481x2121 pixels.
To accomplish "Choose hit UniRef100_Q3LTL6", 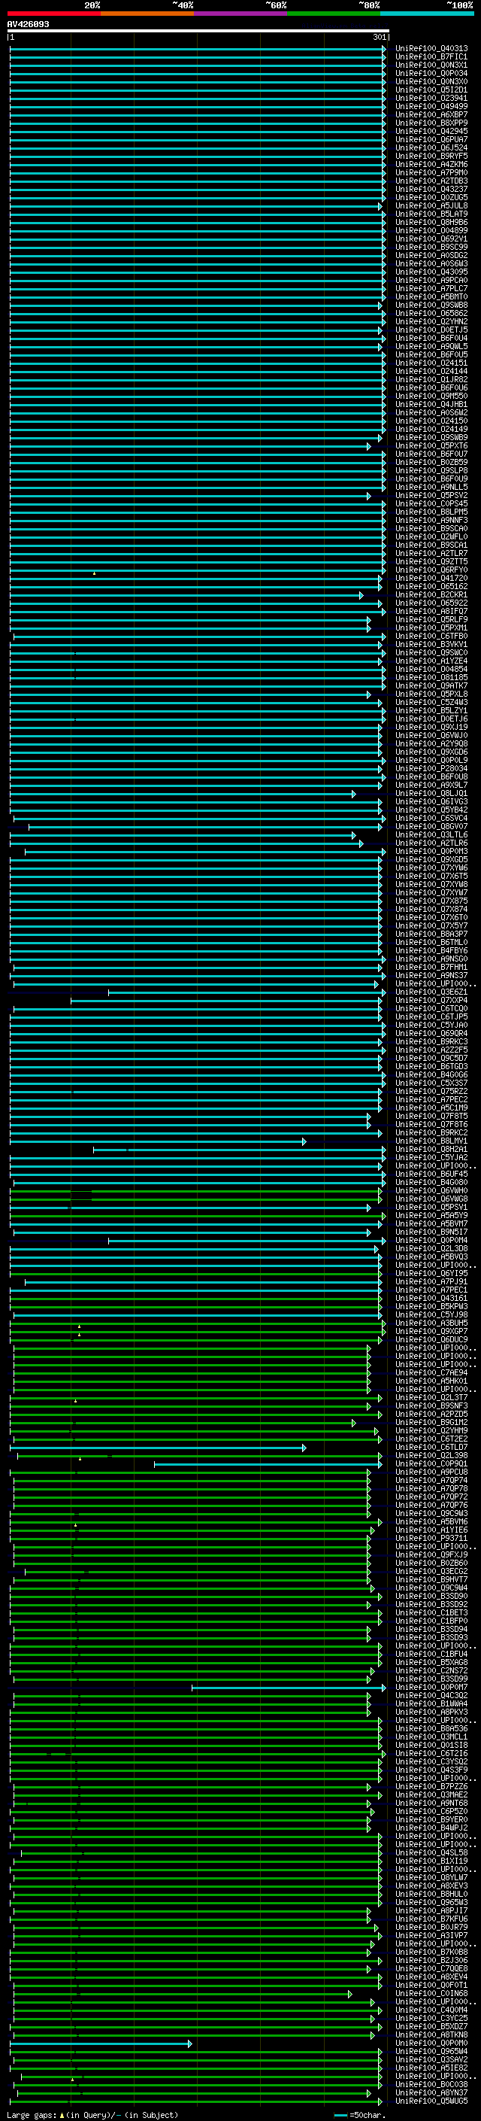I will tap(431, 835).
